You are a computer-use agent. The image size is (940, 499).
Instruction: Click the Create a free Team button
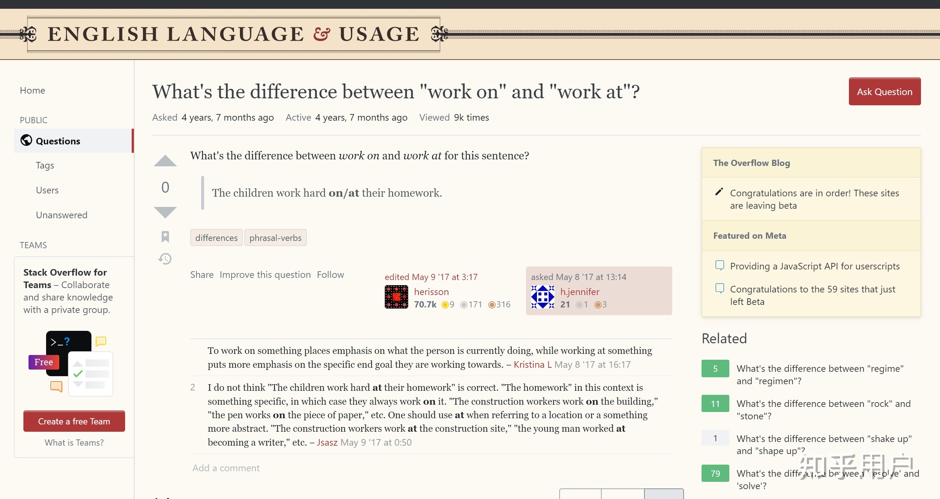(x=74, y=421)
